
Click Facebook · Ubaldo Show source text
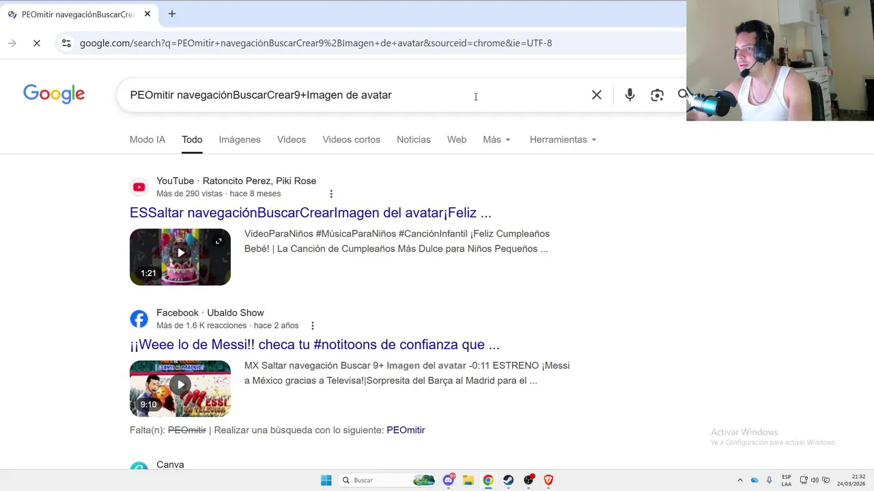(x=210, y=313)
